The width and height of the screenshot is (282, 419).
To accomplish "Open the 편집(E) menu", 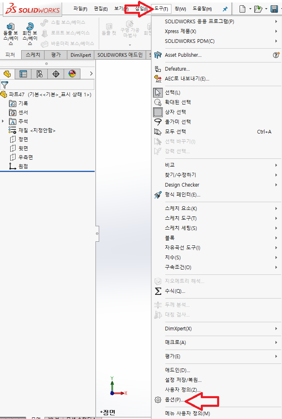I will point(101,9).
